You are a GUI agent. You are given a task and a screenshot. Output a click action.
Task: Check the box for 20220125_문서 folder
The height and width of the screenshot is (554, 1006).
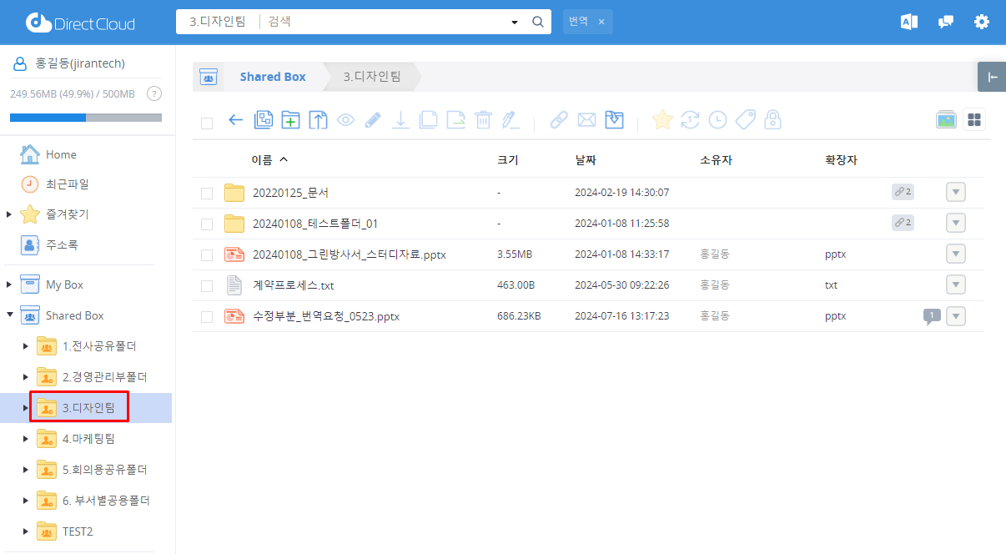point(207,194)
